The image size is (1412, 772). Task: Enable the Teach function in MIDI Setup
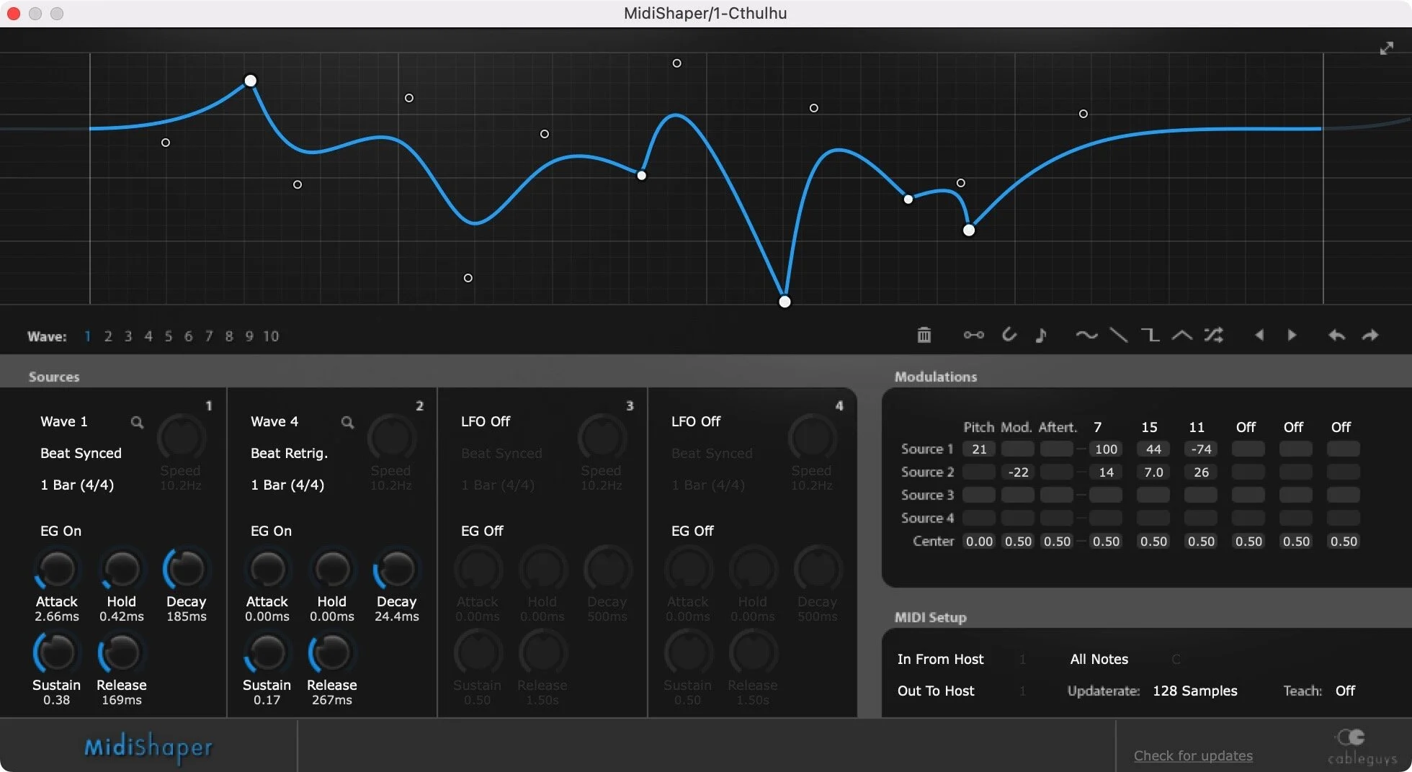1346,690
